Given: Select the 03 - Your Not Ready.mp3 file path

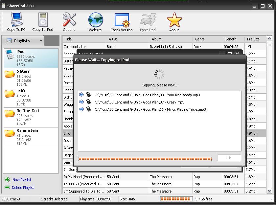Looking at the screenshot, I should (x=147, y=95).
